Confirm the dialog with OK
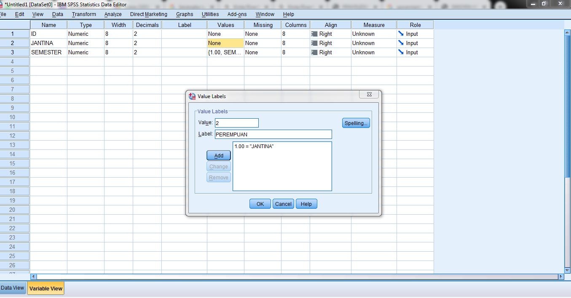Viewport: 571px width, 298px height. click(260, 204)
